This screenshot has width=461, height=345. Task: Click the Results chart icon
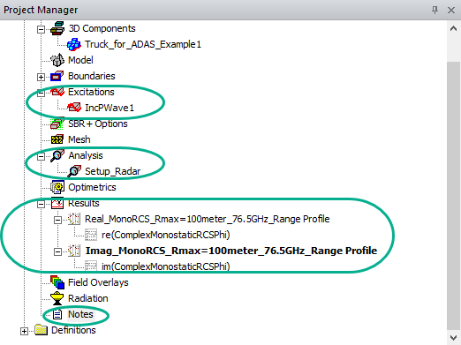tap(57, 203)
